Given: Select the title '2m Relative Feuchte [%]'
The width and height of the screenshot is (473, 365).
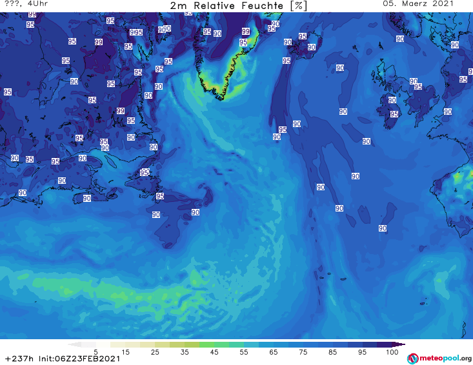Looking at the screenshot, I should (239, 6).
